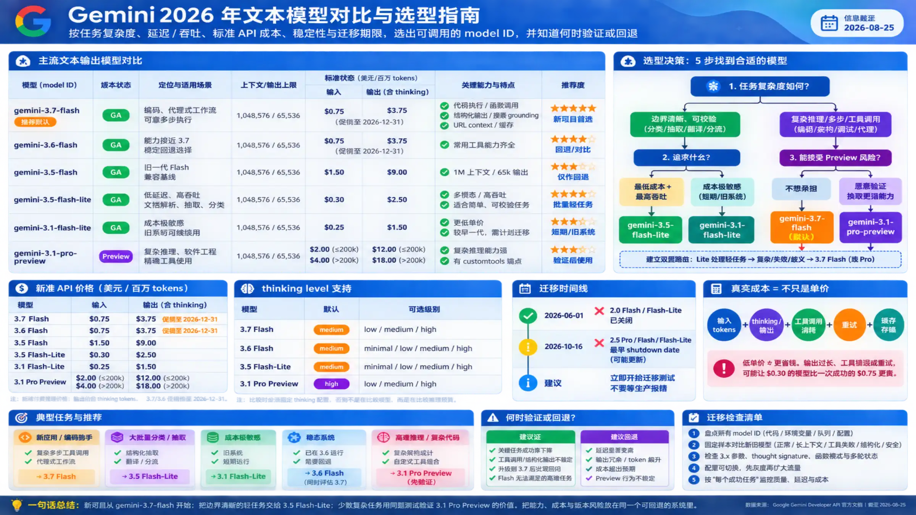Click the 关键能力与特点 column header

click(x=488, y=85)
